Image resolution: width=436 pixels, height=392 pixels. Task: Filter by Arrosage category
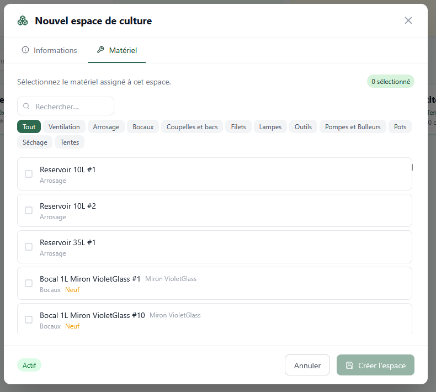click(x=106, y=126)
